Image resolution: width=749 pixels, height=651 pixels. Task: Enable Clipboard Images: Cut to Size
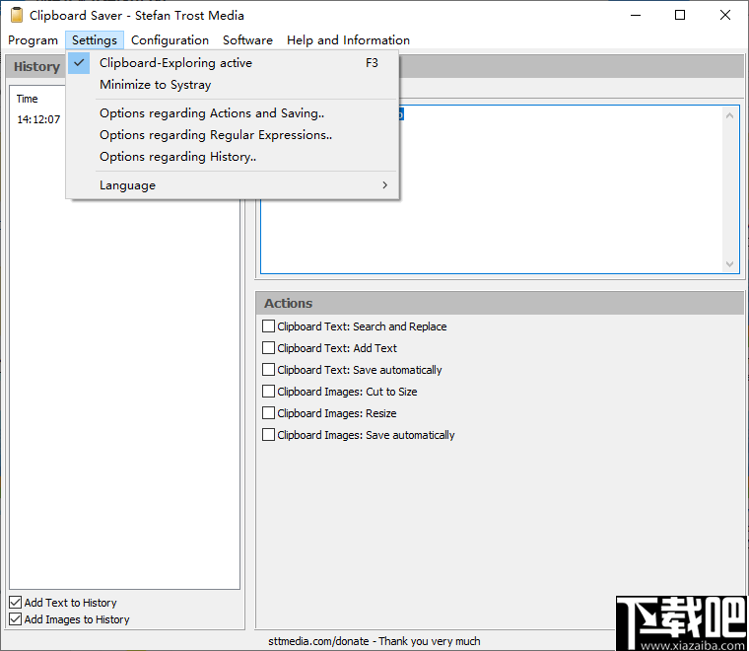tap(268, 392)
